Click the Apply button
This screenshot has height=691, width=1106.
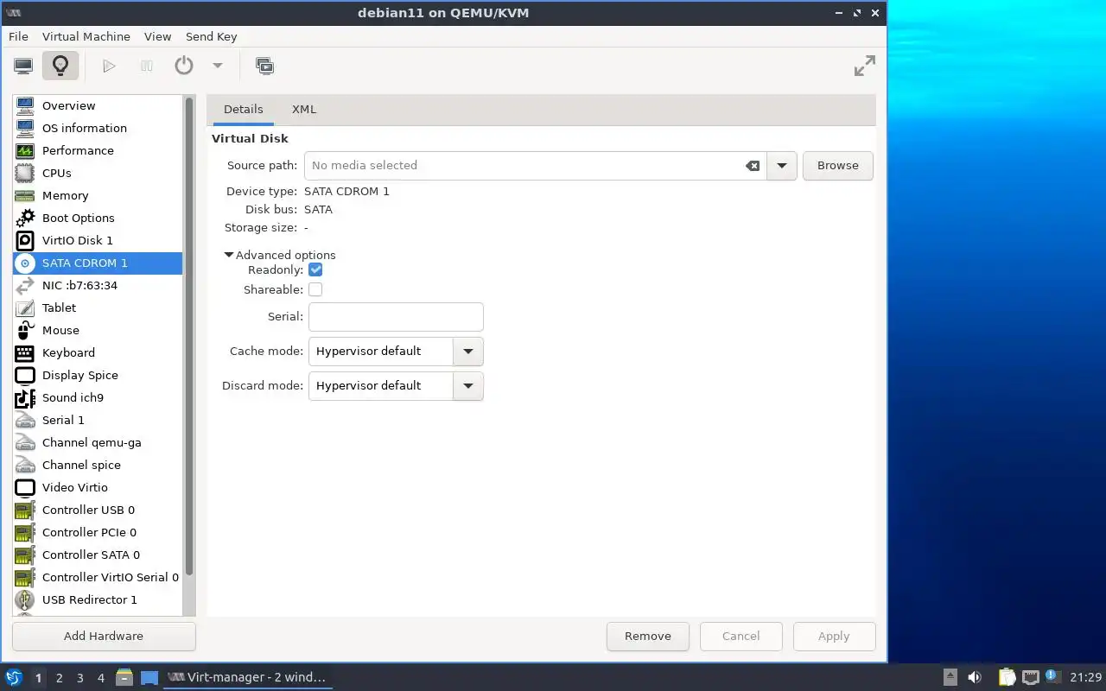click(834, 637)
